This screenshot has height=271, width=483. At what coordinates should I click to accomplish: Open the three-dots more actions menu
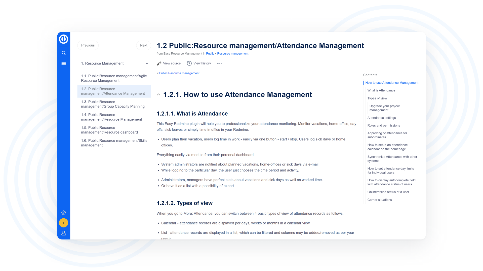pos(220,63)
